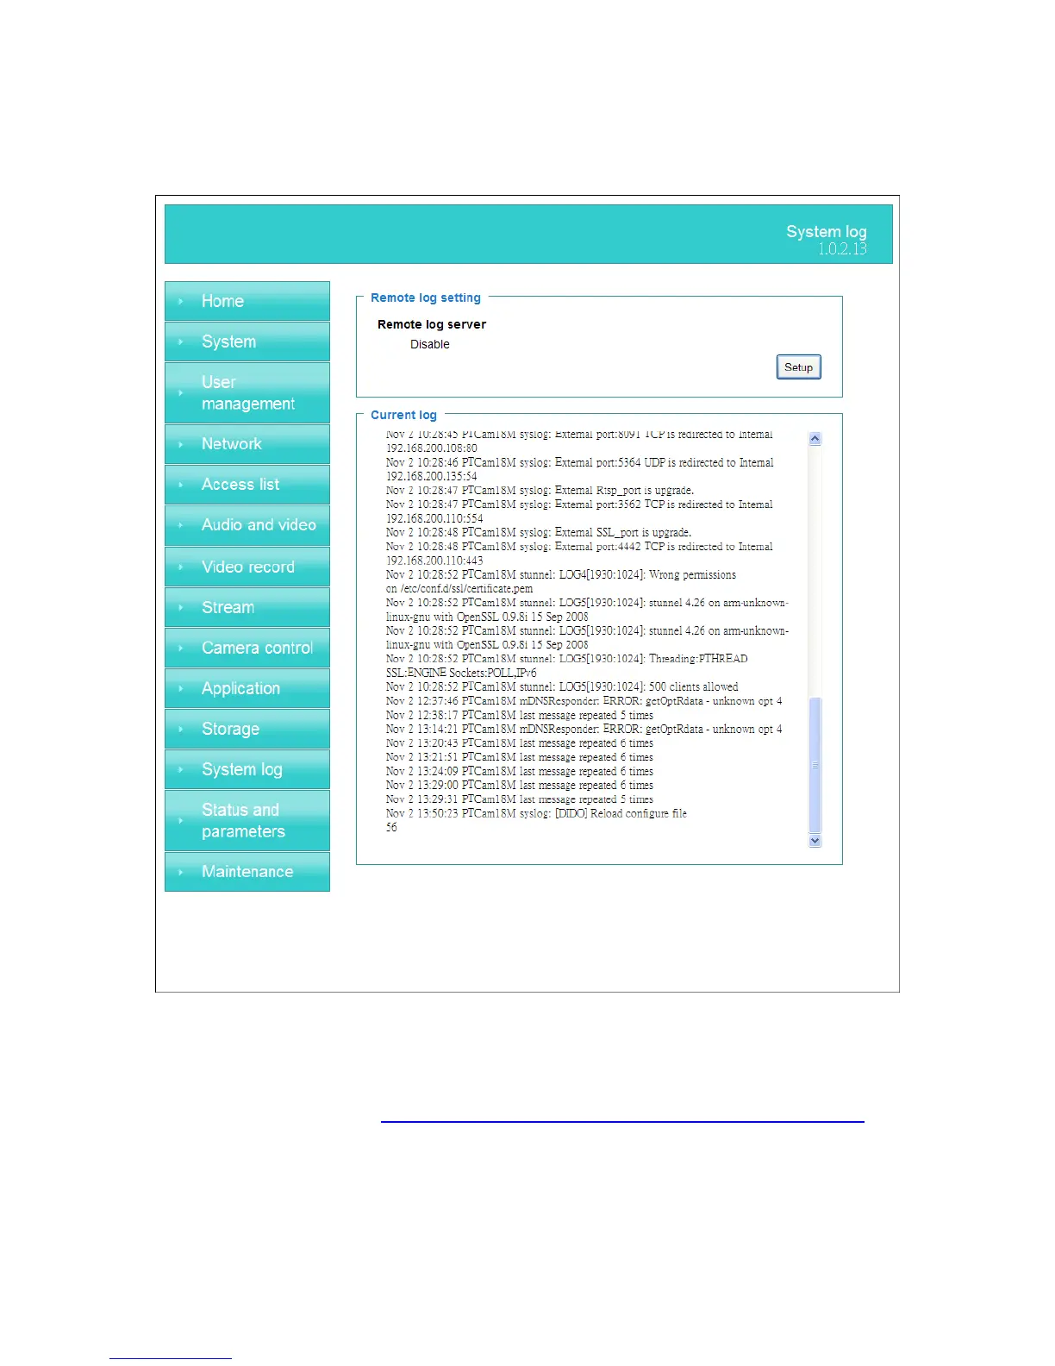Click the arrow icon beside Application
The height and width of the screenshot is (1366, 1055).
[x=180, y=689]
